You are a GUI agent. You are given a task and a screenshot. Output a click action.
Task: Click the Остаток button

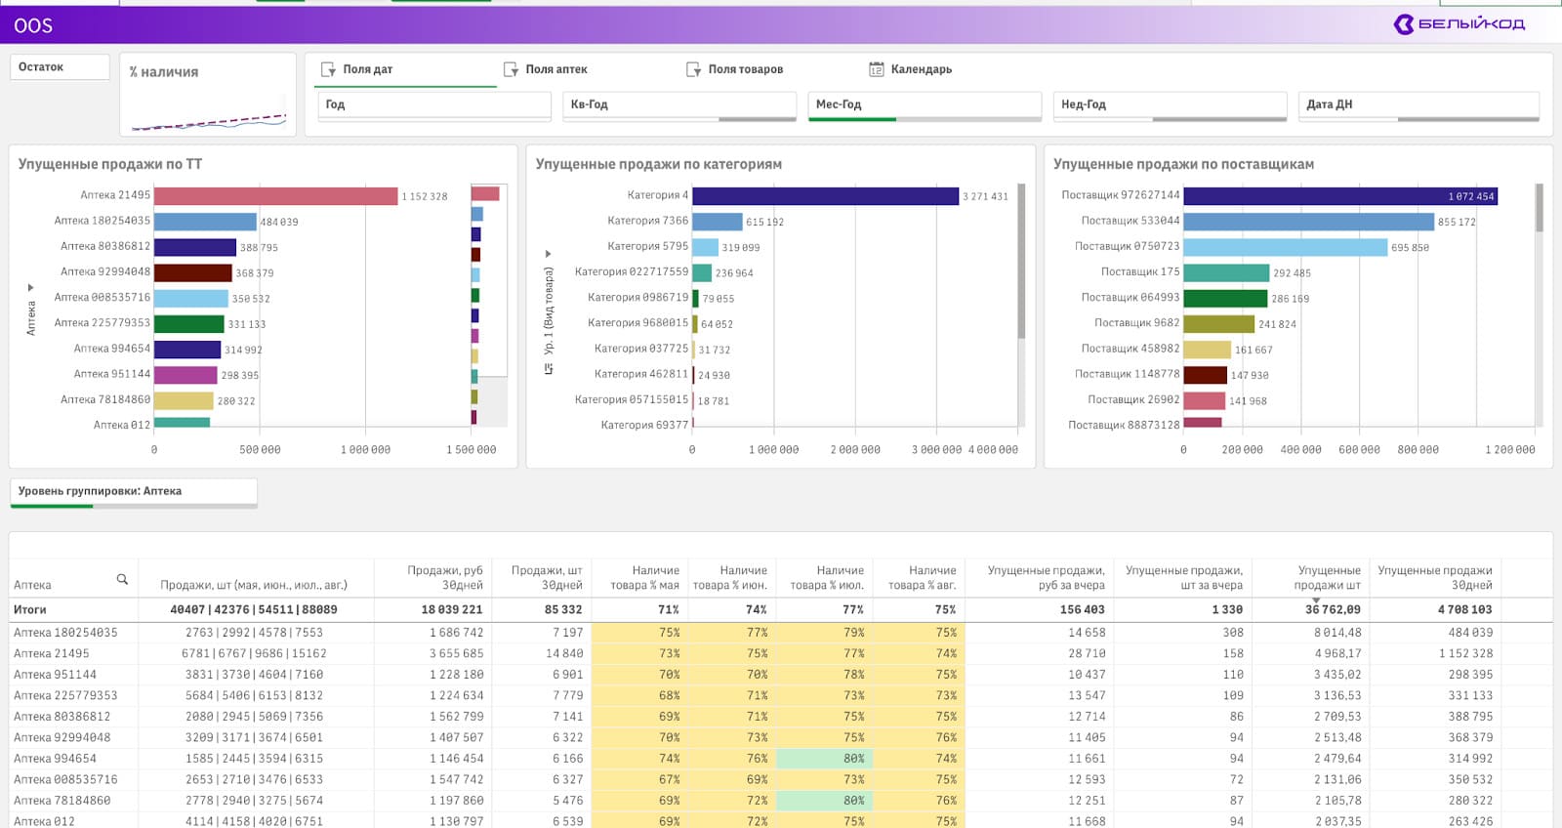click(60, 66)
